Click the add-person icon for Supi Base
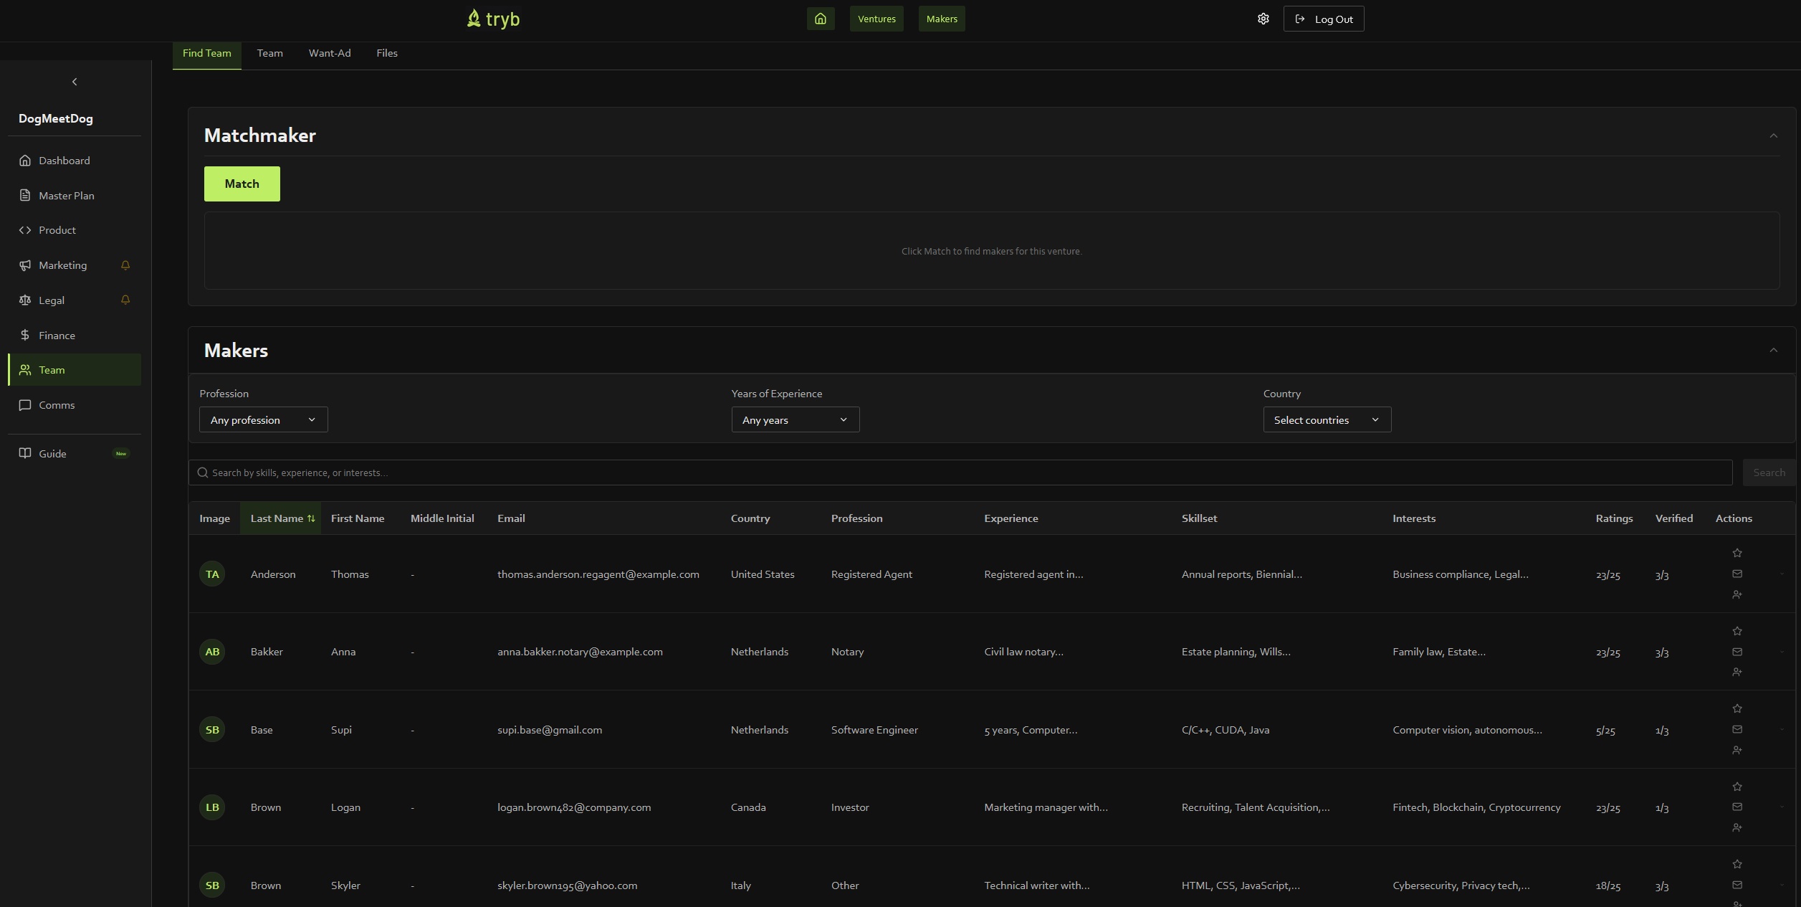Viewport: 1801px width, 907px height. click(1737, 750)
